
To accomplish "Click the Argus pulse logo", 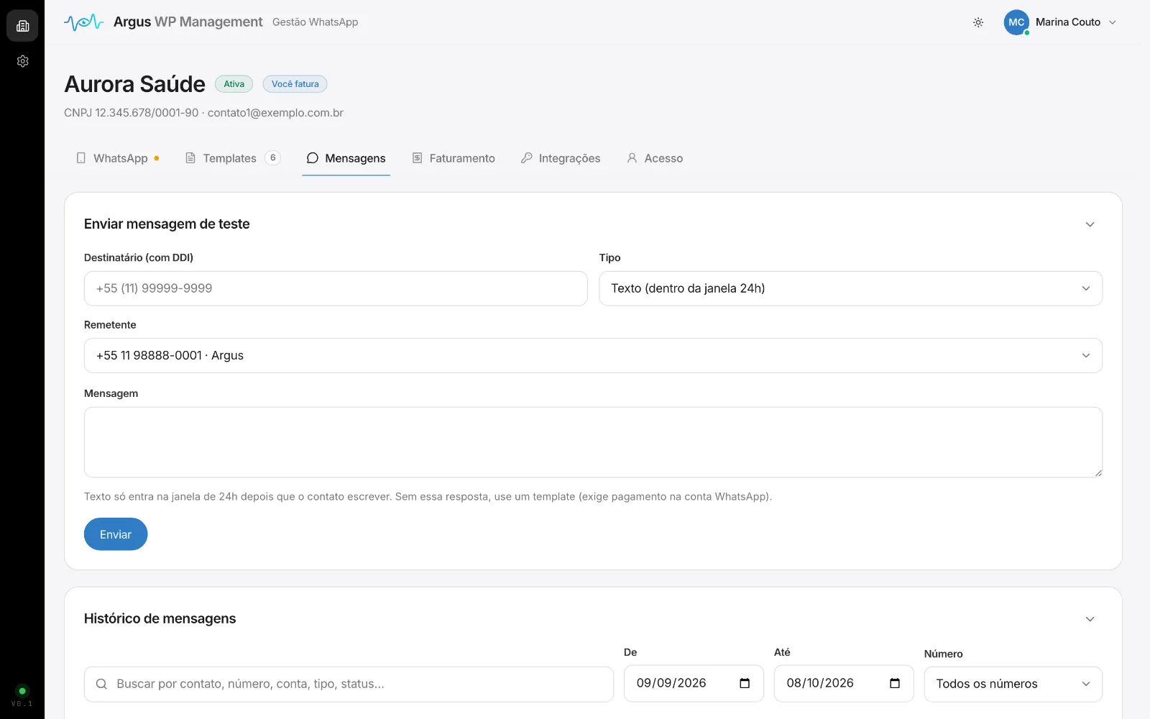I will pyautogui.click(x=83, y=22).
